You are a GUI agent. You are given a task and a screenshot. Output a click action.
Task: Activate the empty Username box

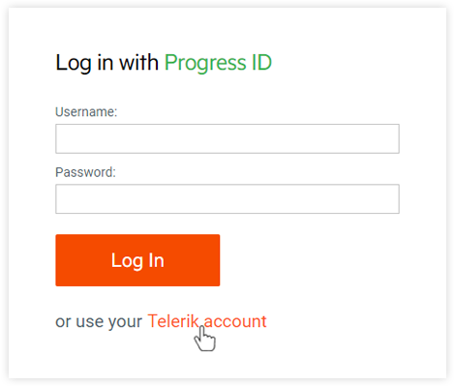tap(227, 138)
